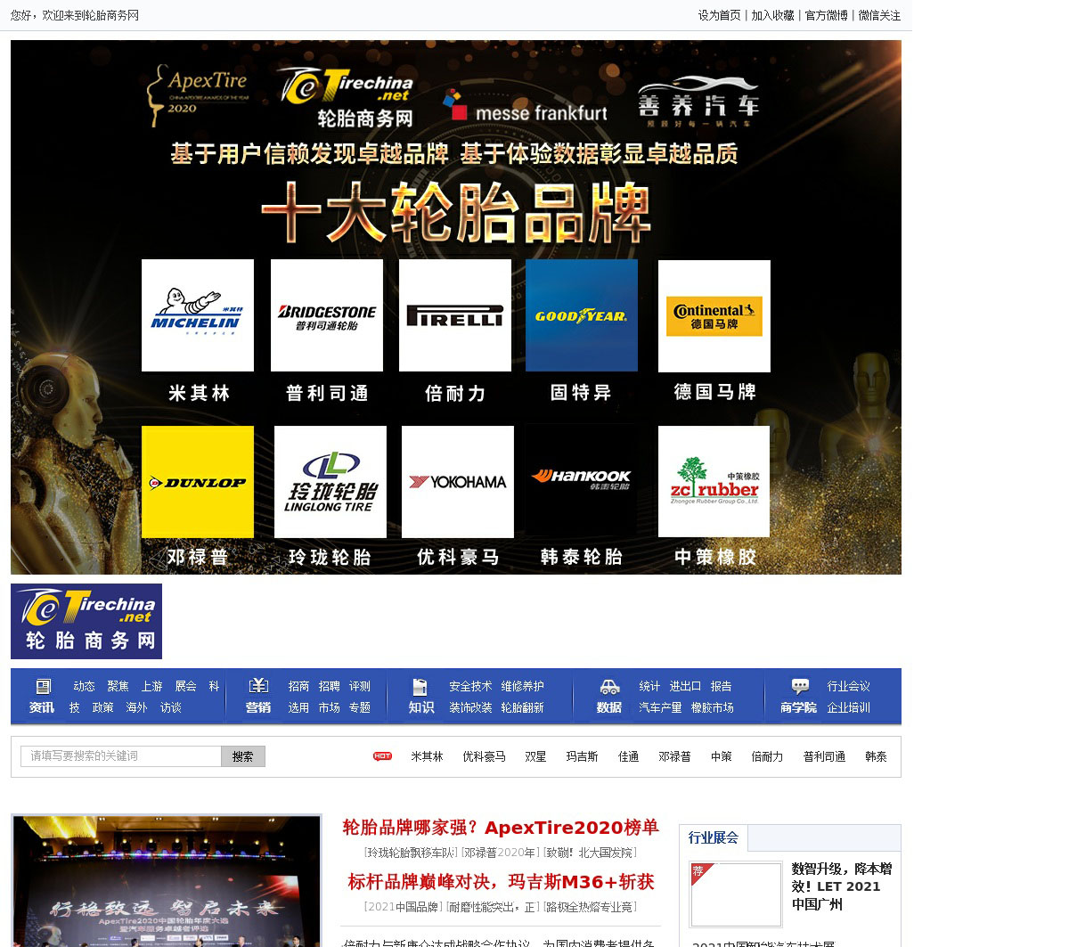The height and width of the screenshot is (947, 1069).
Task: Select 市场 under 营销 menu
Action: (330, 707)
